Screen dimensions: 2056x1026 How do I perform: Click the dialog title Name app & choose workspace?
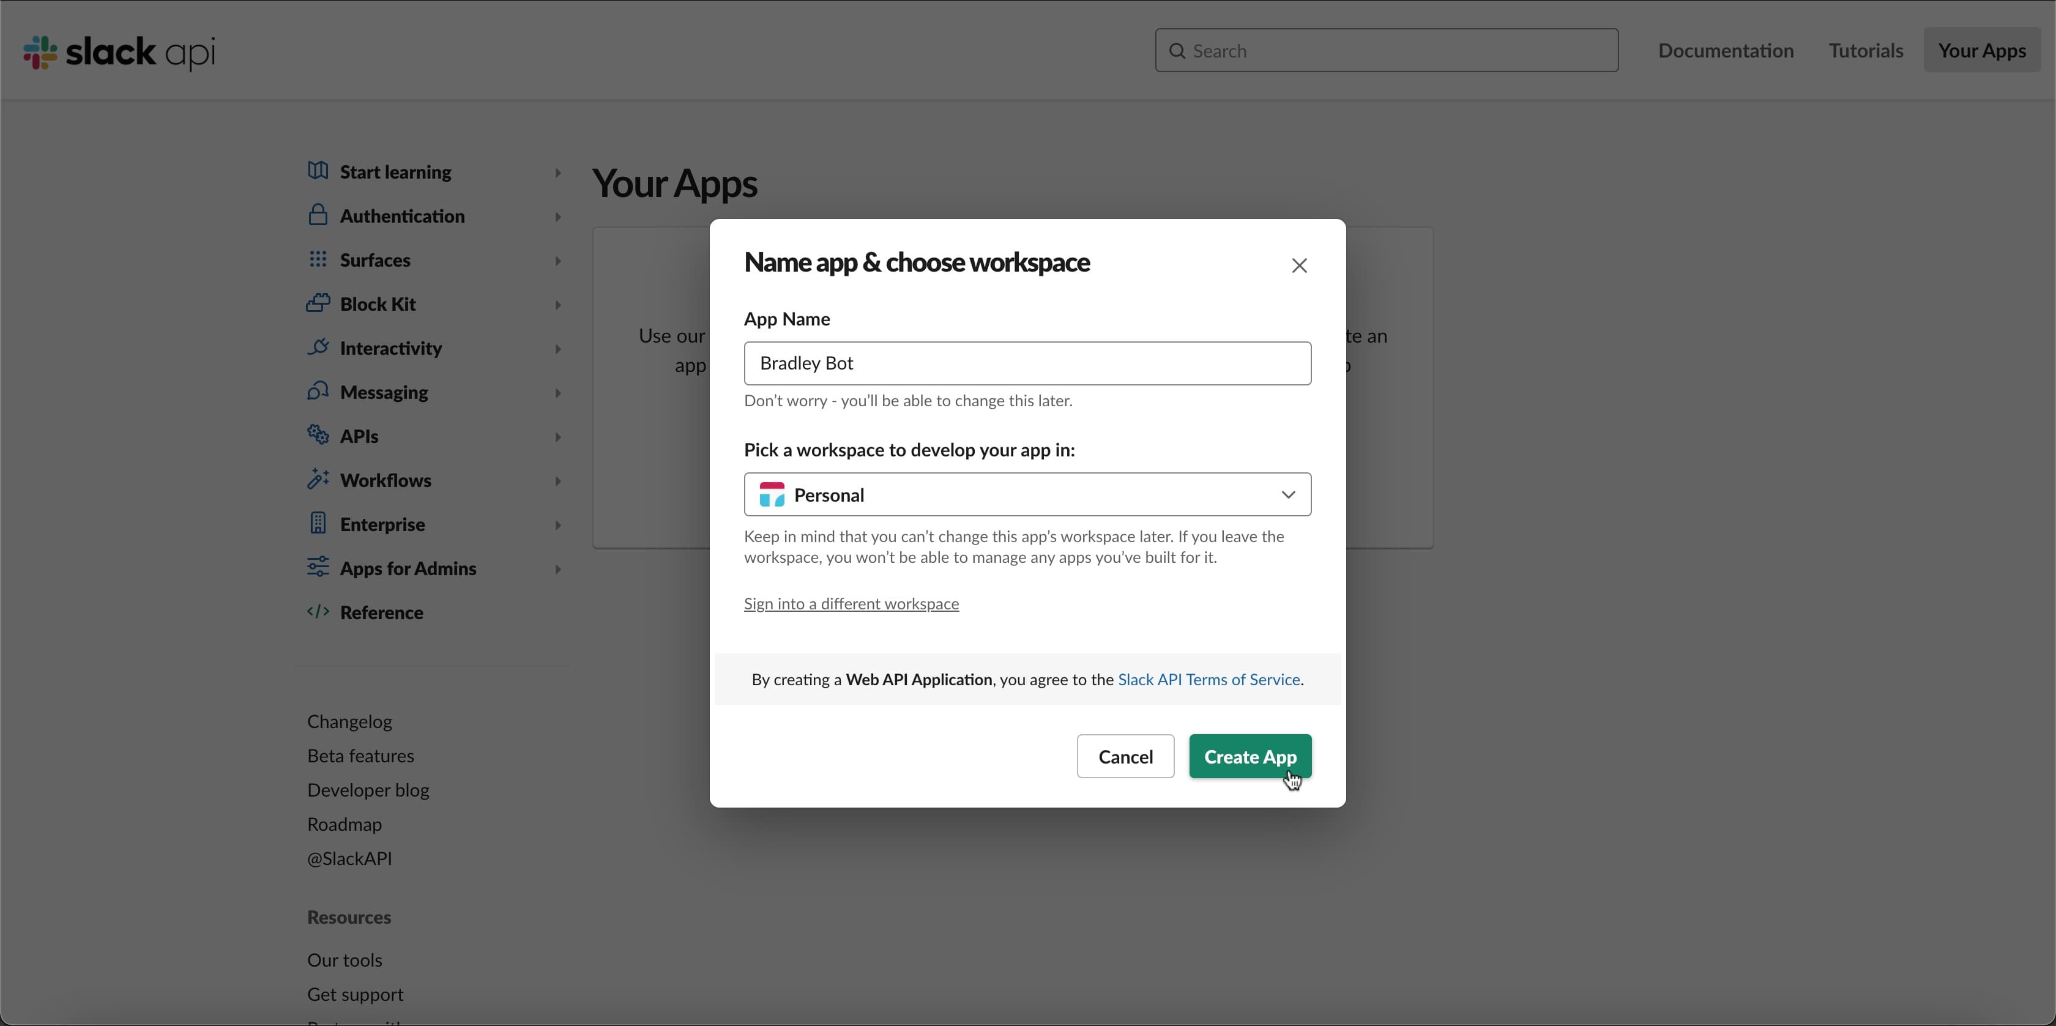click(x=917, y=262)
